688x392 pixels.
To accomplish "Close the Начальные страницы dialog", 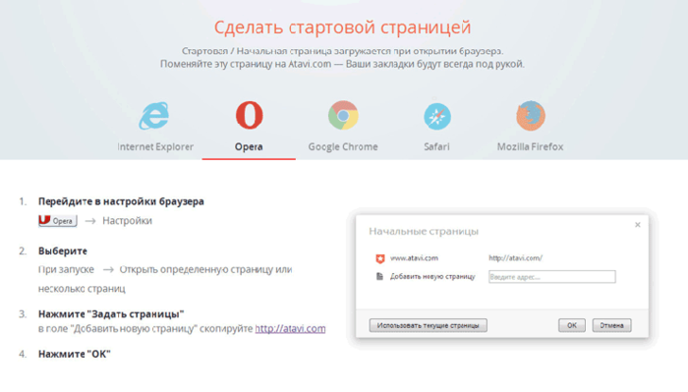I will click(x=638, y=225).
